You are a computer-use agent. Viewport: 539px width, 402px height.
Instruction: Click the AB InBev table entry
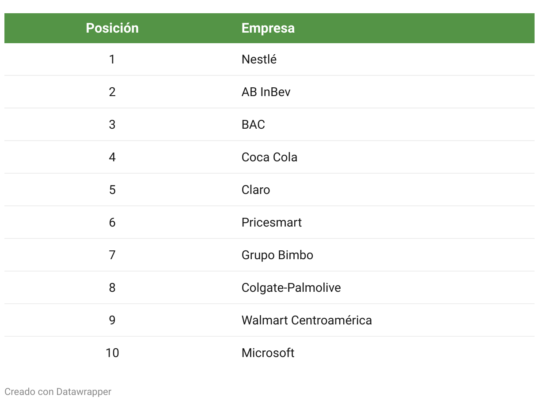266,92
